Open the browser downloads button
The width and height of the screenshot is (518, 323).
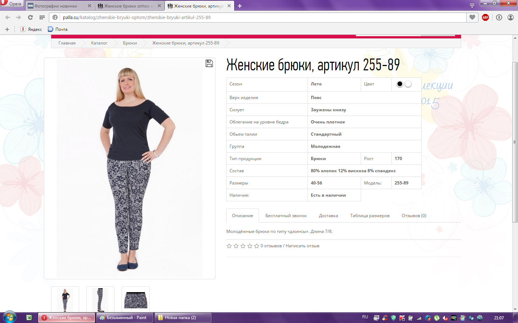[x=499, y=17]
